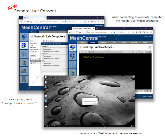The width and height of the screenshot is (165, 137).
Task: Open page actions ellipsis in back browser URL bar
Action: click(63, 22)
